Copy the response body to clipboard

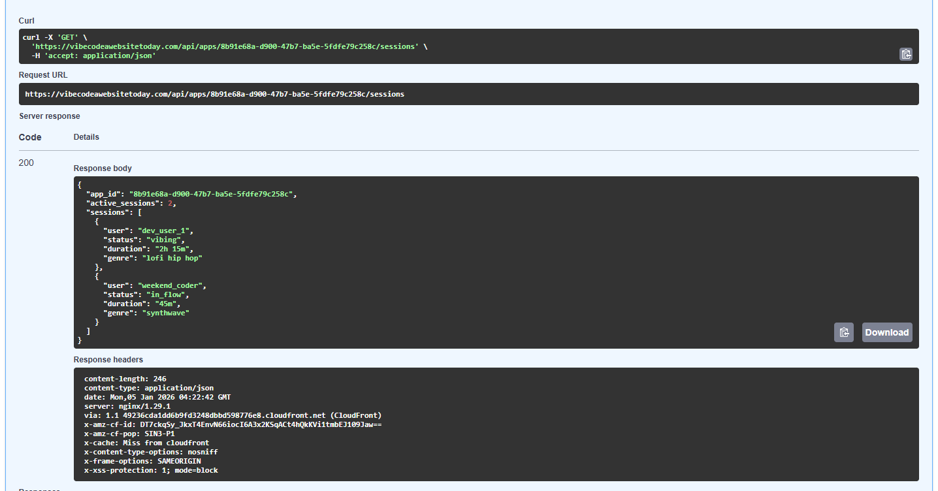point(843,332)
